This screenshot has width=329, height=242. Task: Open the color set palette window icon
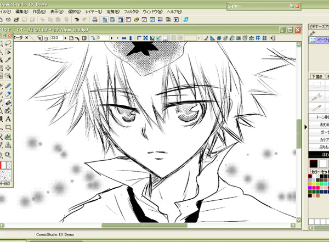point(160,20)
